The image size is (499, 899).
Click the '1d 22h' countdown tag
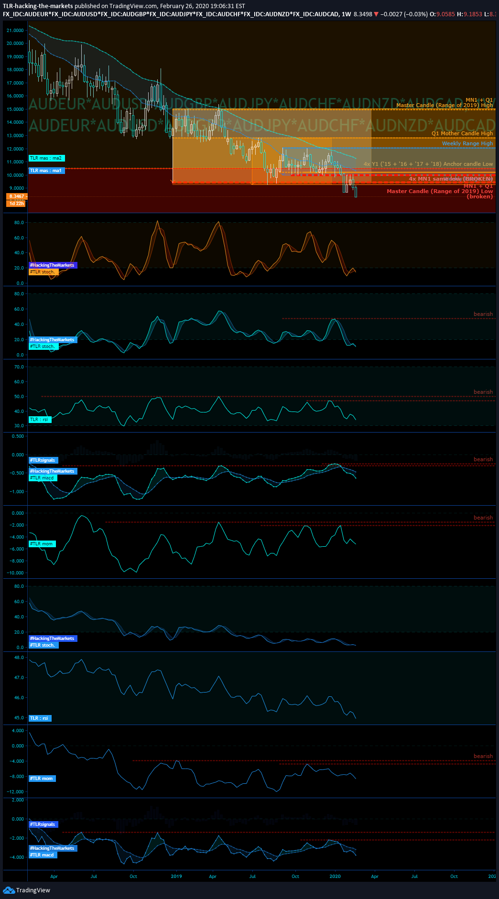click(16, 204)
